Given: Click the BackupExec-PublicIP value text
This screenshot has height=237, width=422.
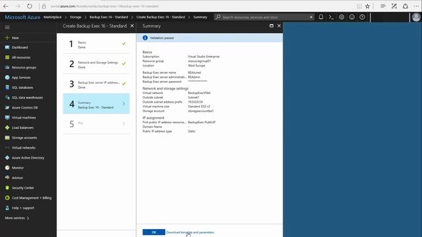Looking at the screenshot, I should point(202,122).
